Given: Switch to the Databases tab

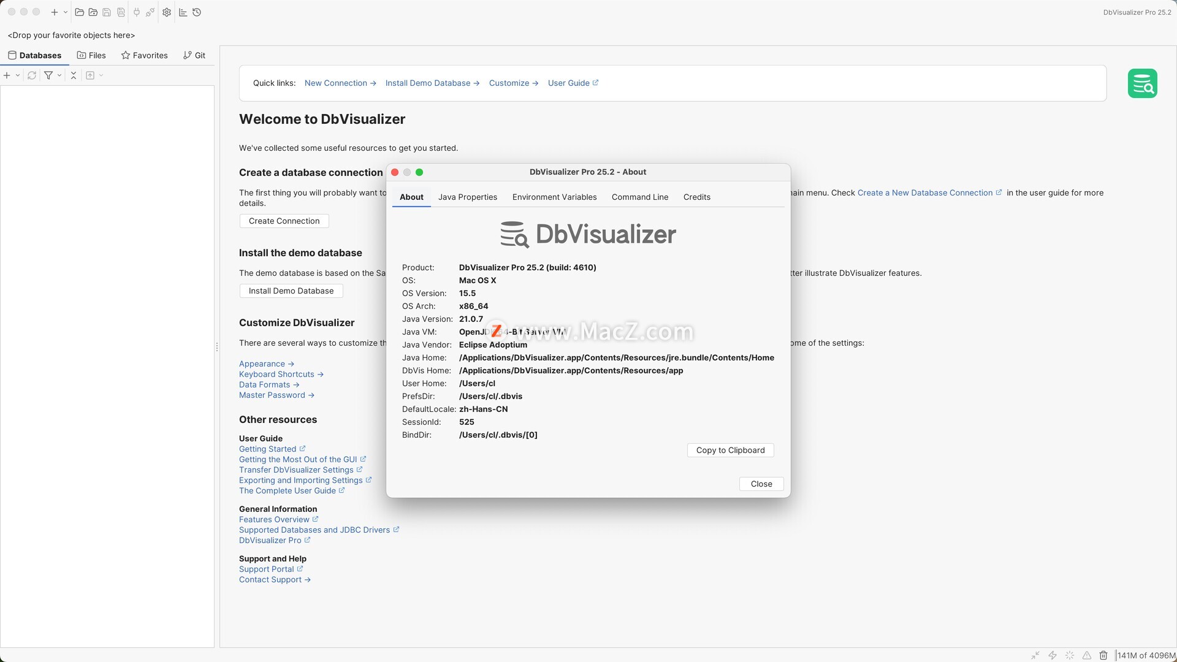Looking at the screenshot, I should 34,55.
